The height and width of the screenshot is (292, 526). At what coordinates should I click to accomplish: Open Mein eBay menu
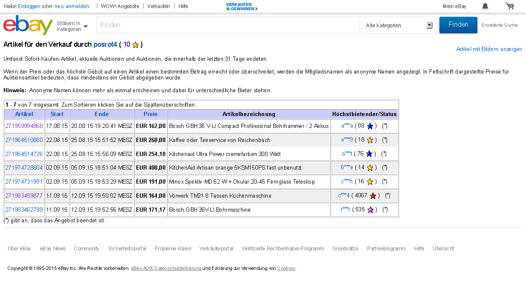coord(454,6)
